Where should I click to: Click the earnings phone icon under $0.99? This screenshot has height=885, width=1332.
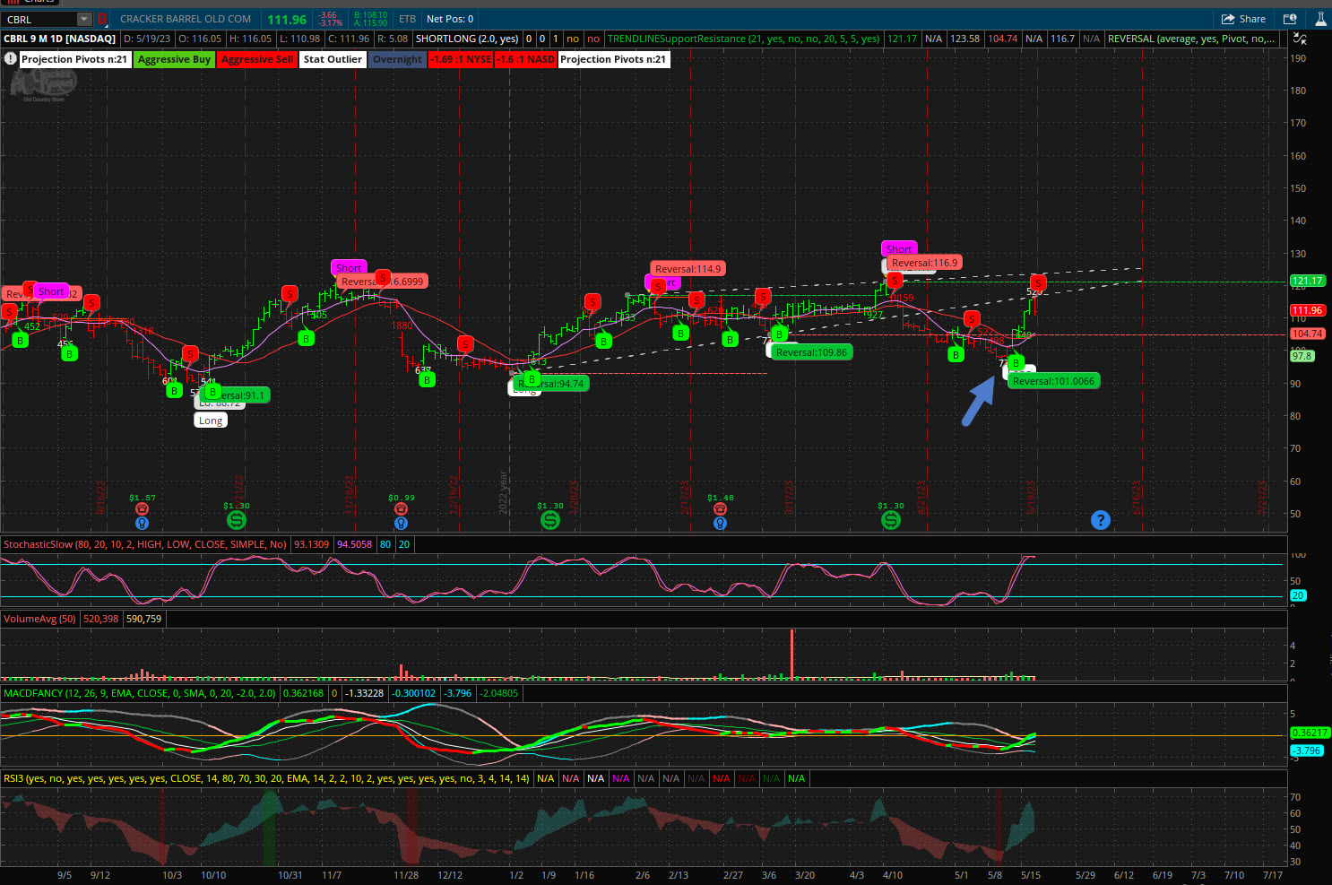tap(402, 509)
